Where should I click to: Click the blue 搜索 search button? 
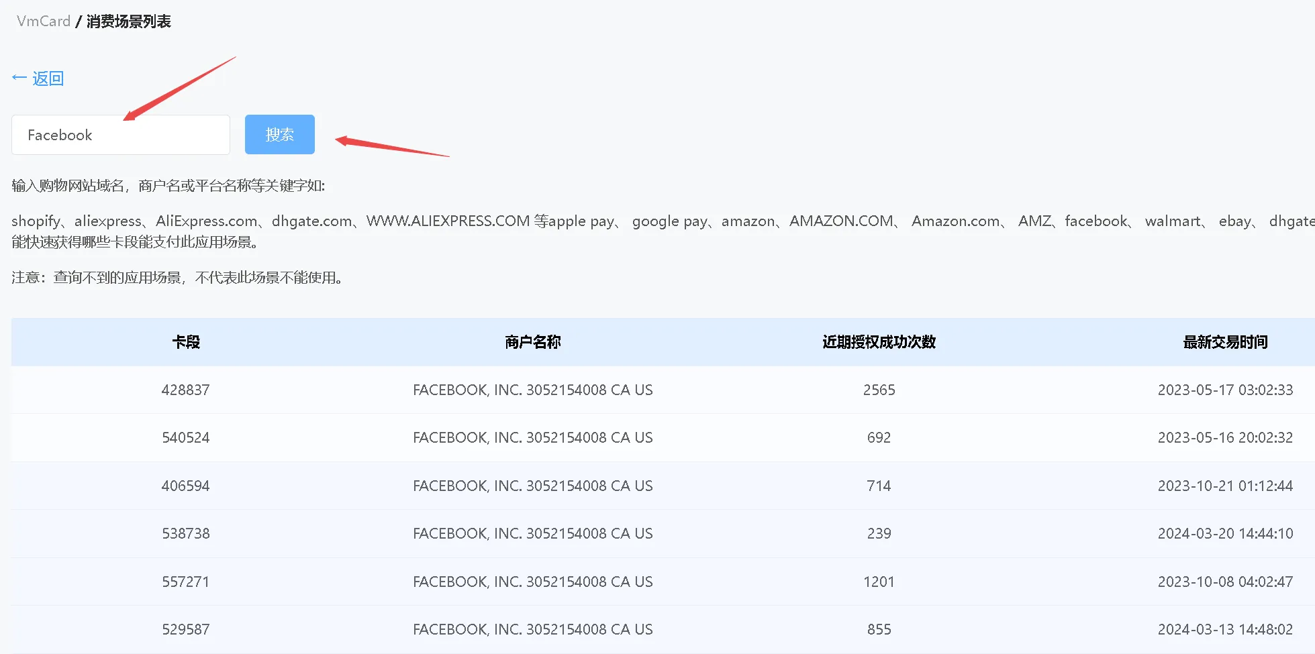point(280,135)
